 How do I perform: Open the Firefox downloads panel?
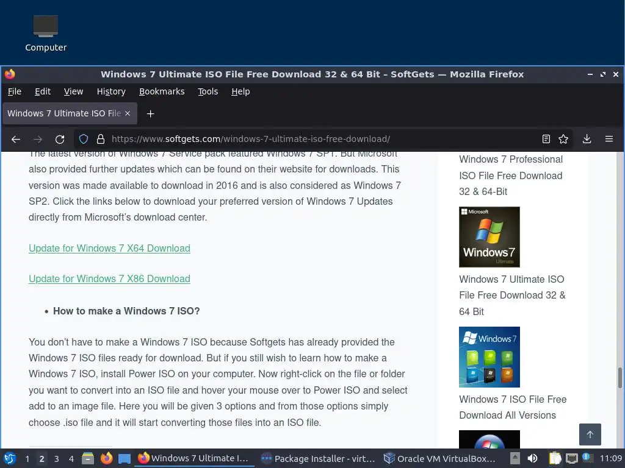pos(587,139)
